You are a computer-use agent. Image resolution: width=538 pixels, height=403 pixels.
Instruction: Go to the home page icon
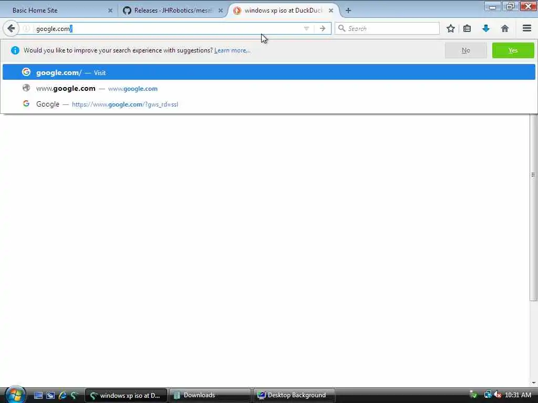pos(505,28)
